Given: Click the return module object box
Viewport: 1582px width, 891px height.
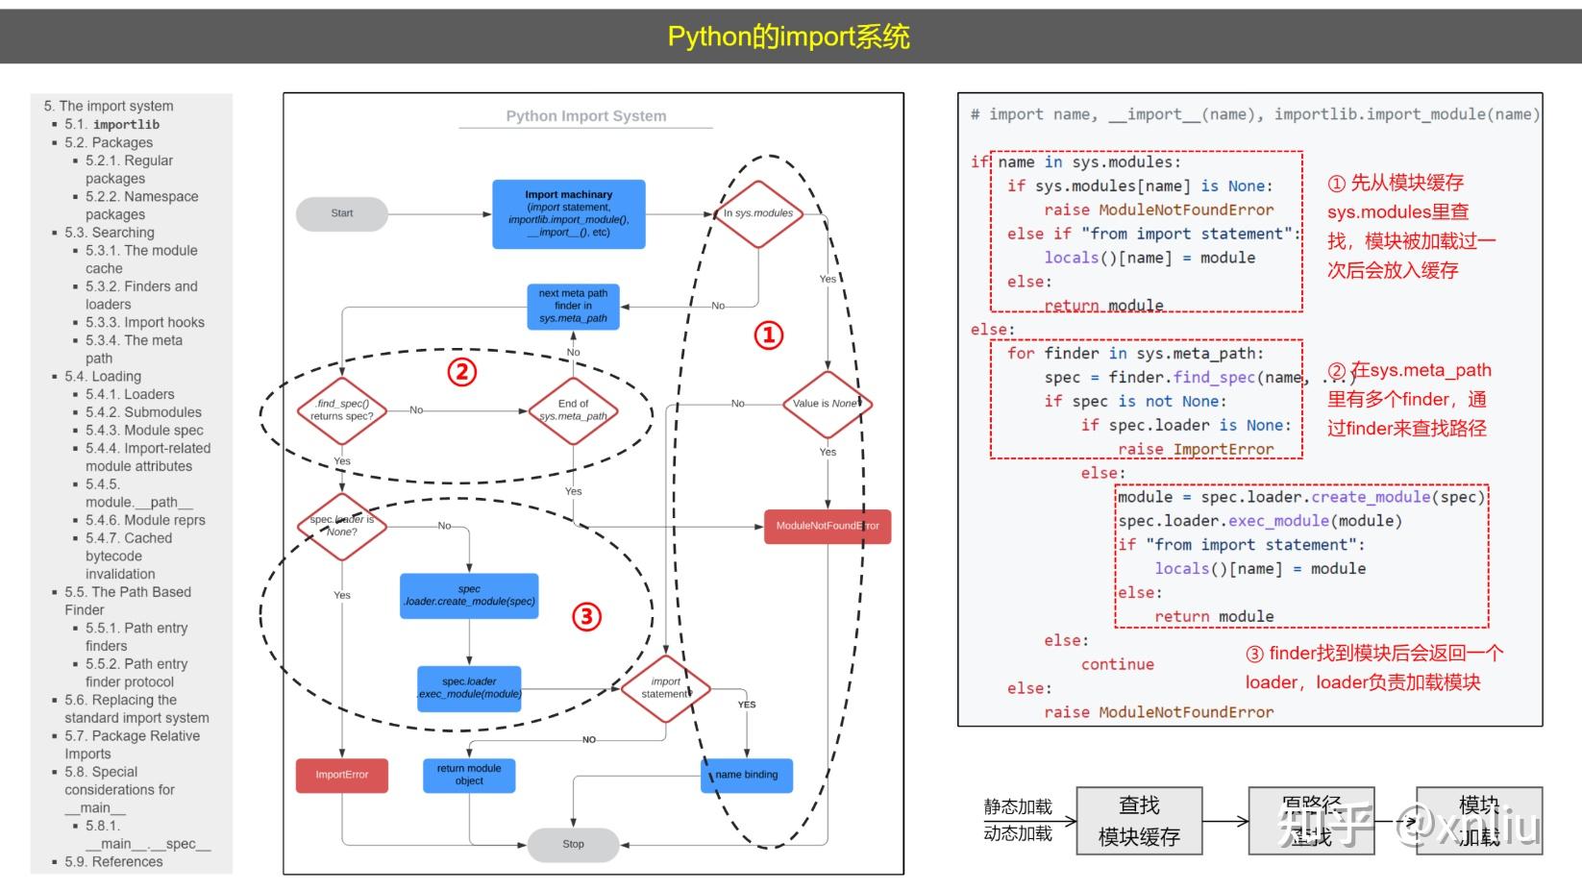Looking at the screenshot, I should point(469,775).
